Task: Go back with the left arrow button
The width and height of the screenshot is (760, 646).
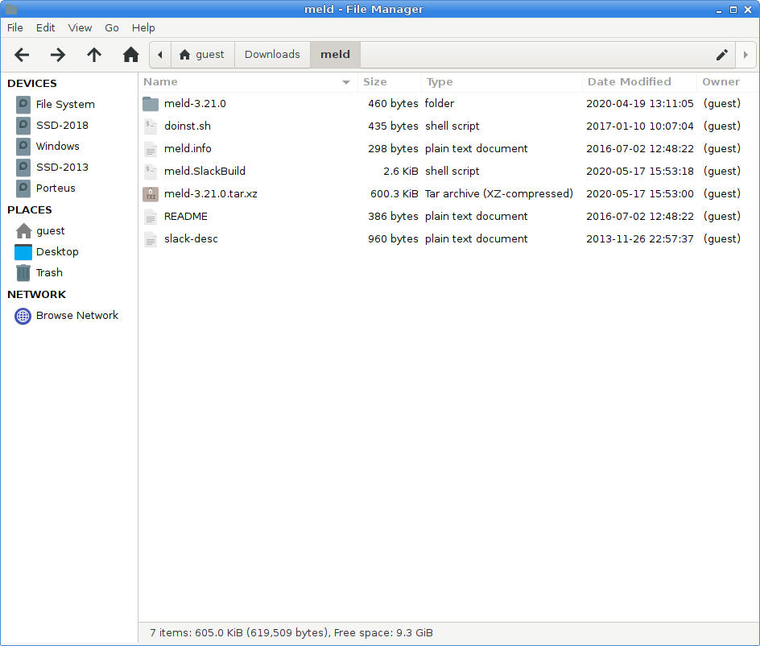Action: click(x=22, y=55)
